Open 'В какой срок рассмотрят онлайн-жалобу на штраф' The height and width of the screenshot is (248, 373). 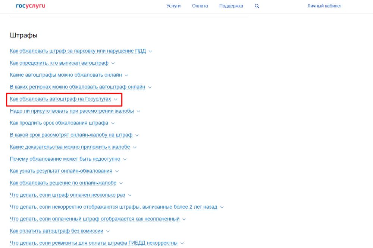[x=71, y=135]
